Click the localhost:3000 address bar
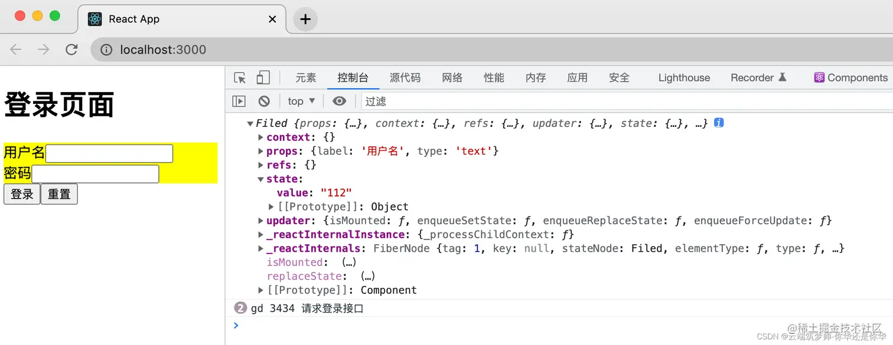This screenshot has height=345, width=893. (x=491, y=50)
